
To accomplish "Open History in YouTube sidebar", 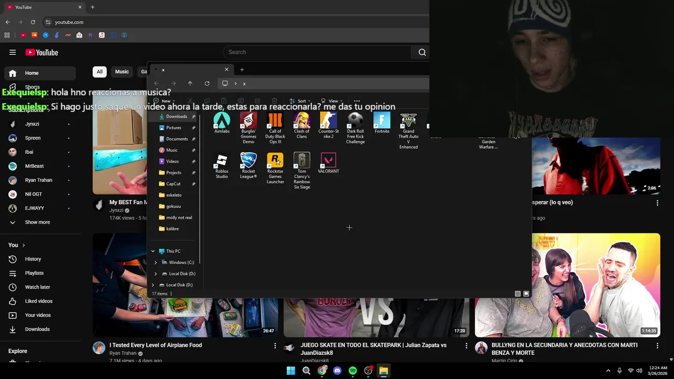I will click(40, 259).
